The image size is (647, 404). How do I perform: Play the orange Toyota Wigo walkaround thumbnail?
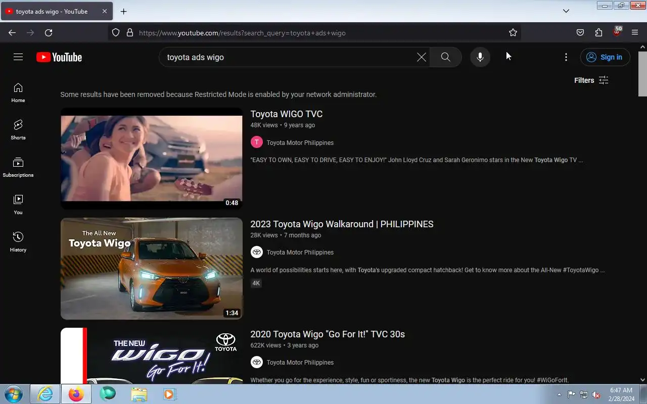pyautogui.click(x=152, y=269)
